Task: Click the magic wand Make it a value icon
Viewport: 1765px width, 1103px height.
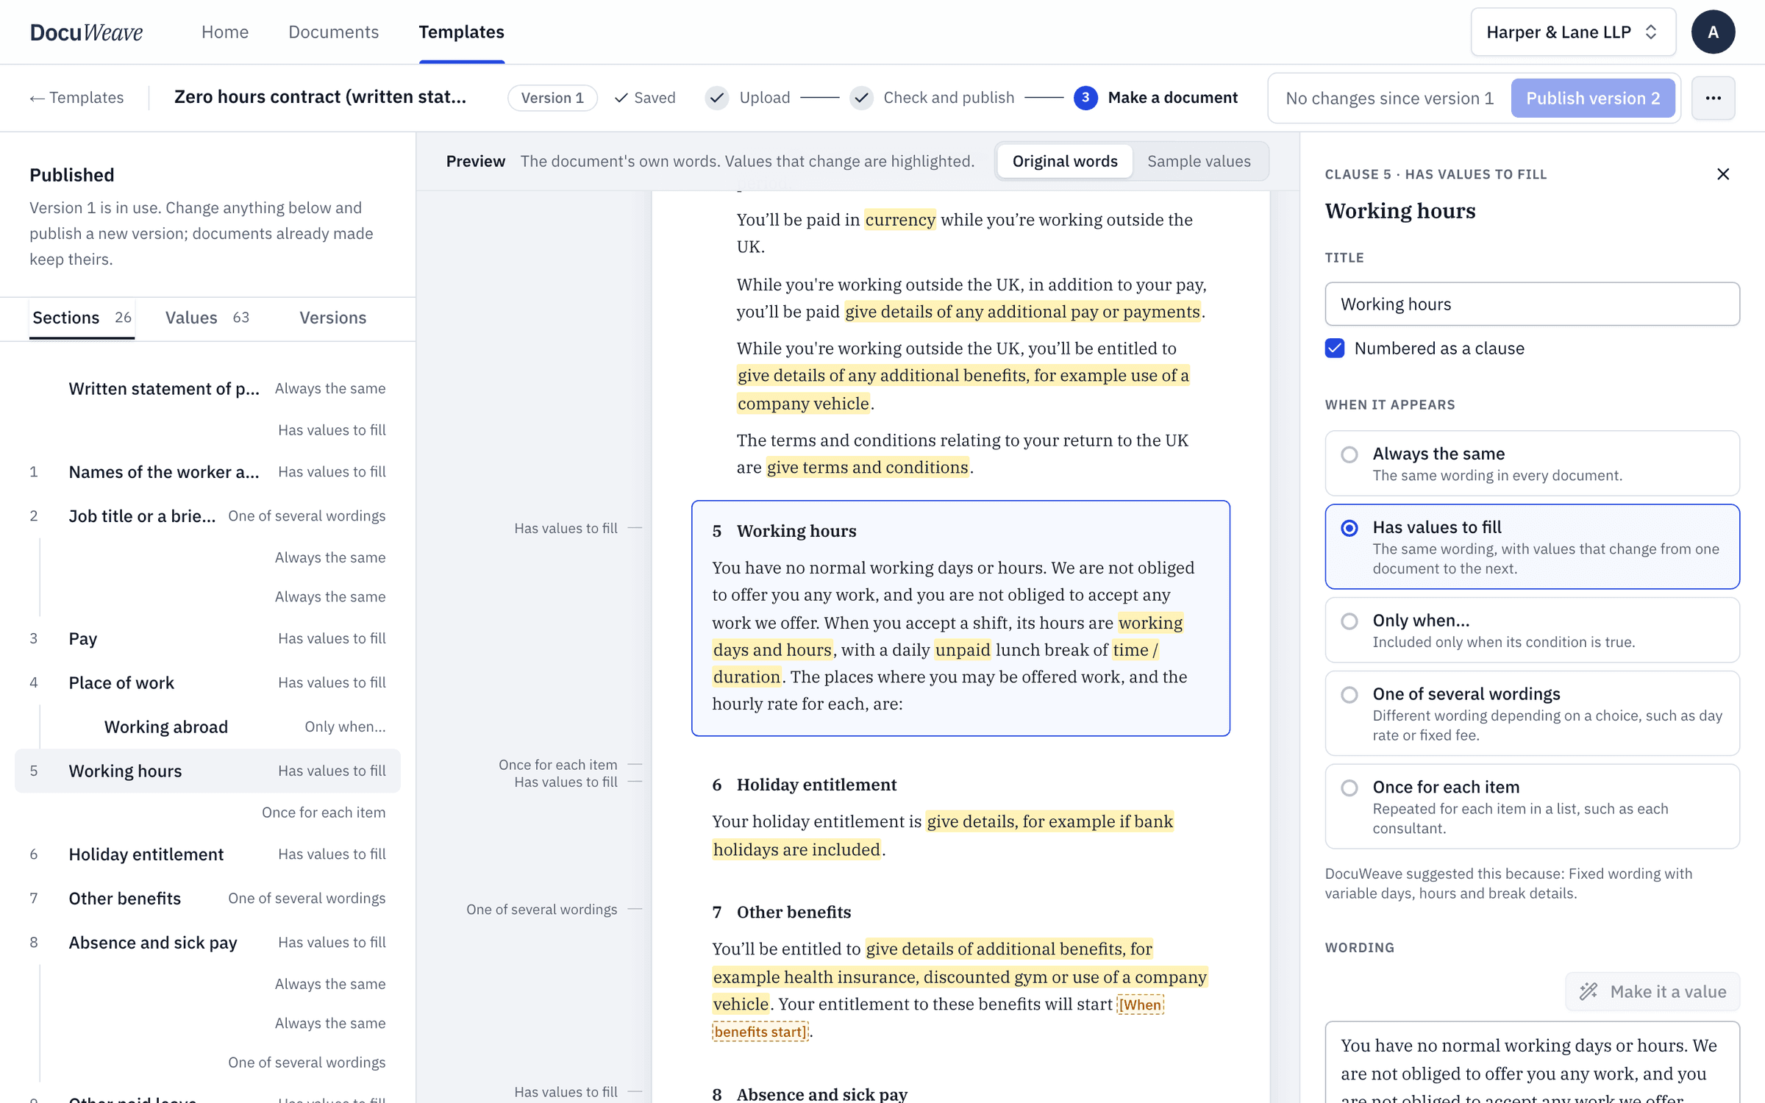Action: pyautogui.click(x=1588, y=991)
